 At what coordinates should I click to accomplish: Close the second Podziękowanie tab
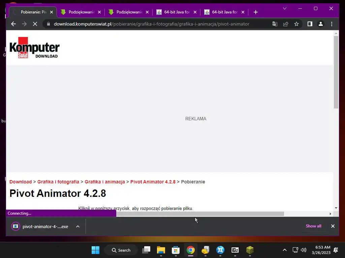(147, 12)
